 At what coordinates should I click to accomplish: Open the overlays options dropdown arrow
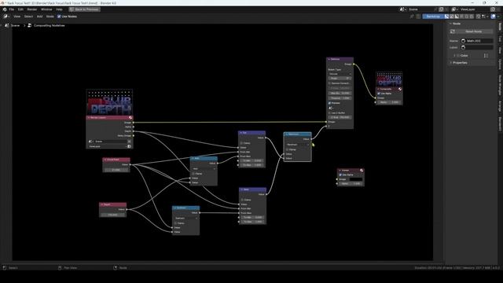[497, 17]
